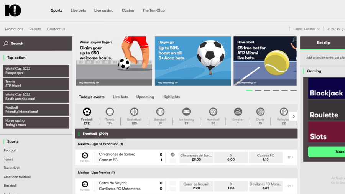Bet on Cancun FC at 1.13
The image size is (345, 194).
point(265,158)
